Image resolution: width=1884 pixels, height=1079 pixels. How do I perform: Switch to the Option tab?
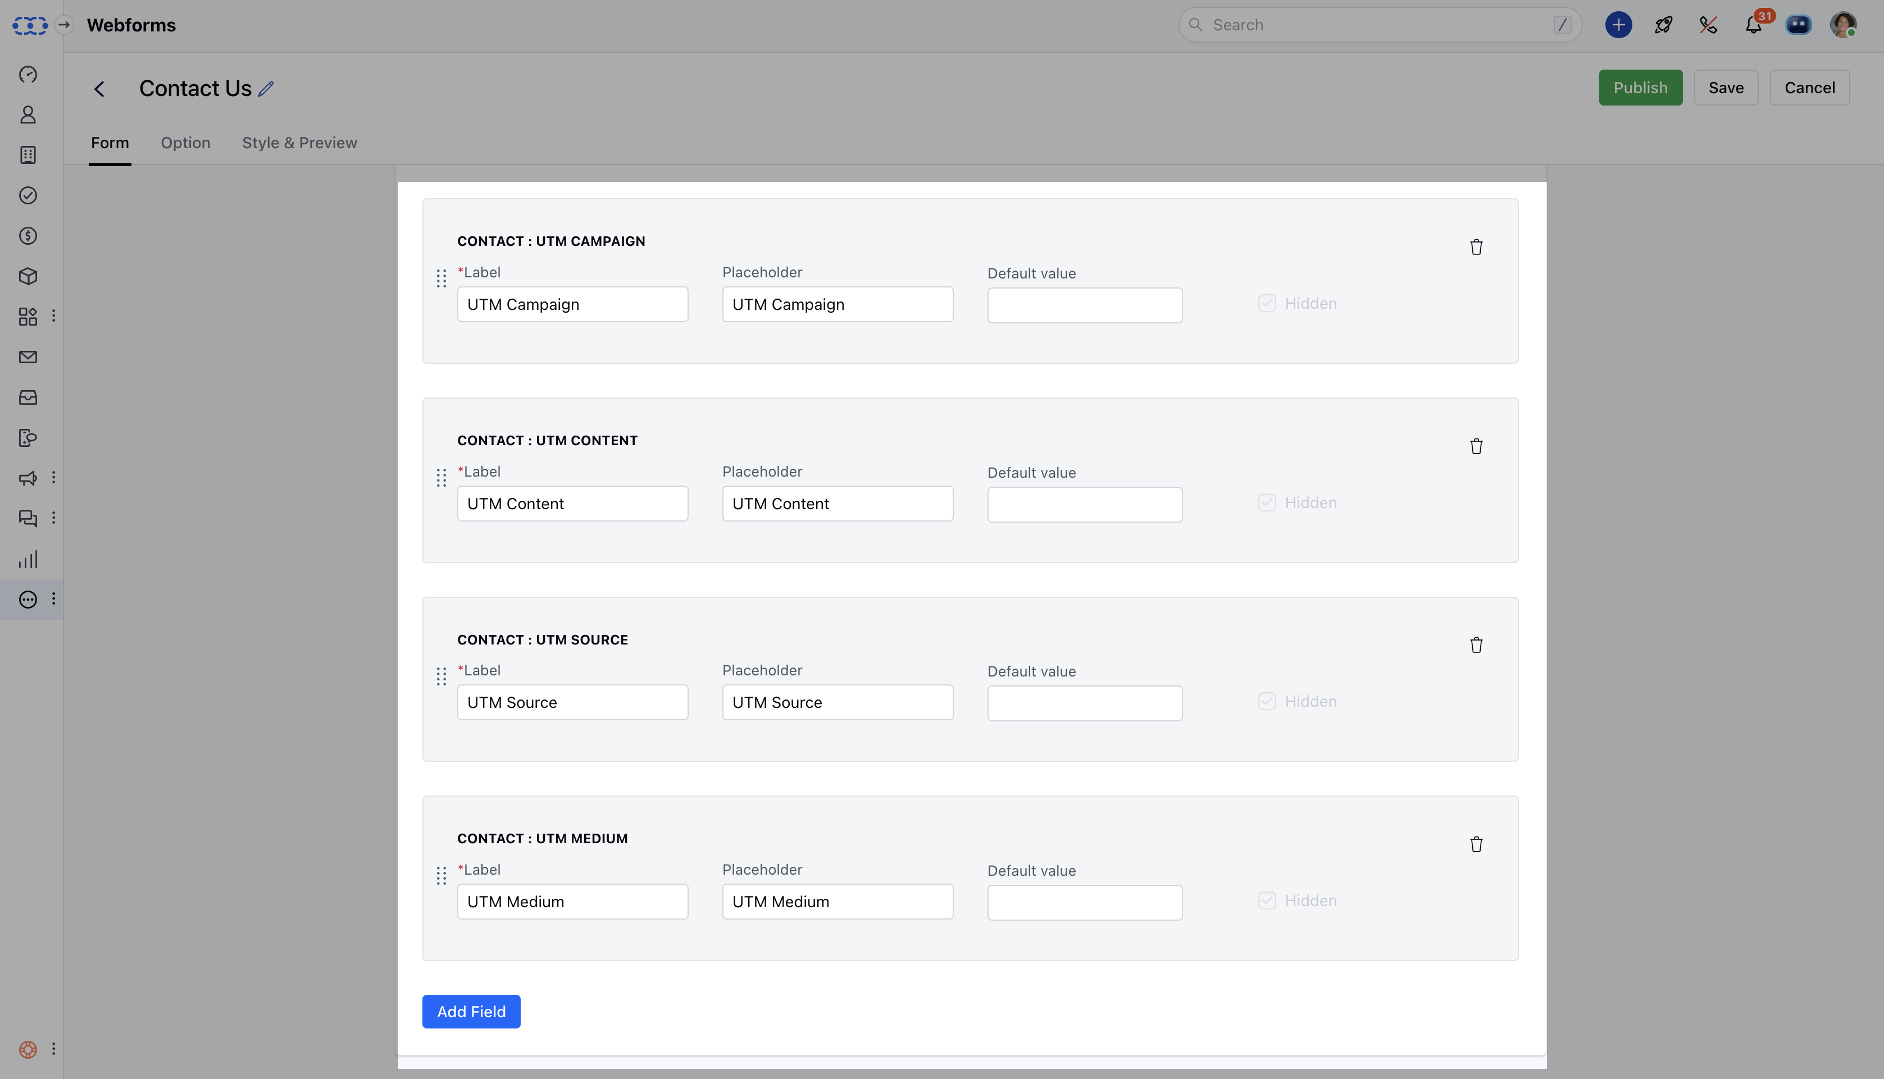click(x=185, y=143)
